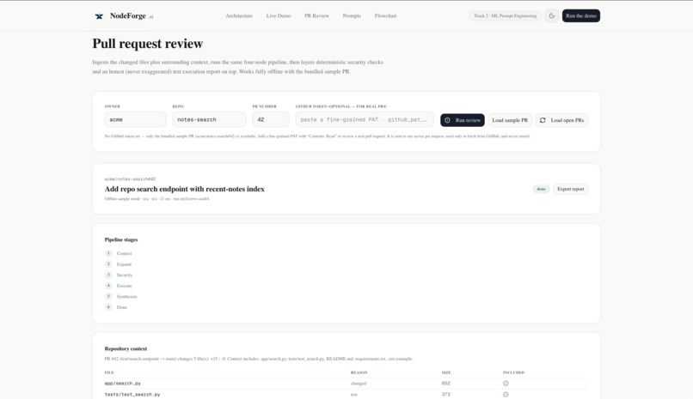Click the included check icon for tests/test_search.py

pos(506,394)
